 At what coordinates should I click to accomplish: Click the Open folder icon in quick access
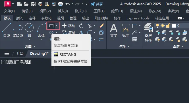(26, 4)
